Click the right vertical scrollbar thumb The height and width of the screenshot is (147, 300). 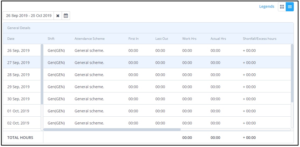[292, 73]
